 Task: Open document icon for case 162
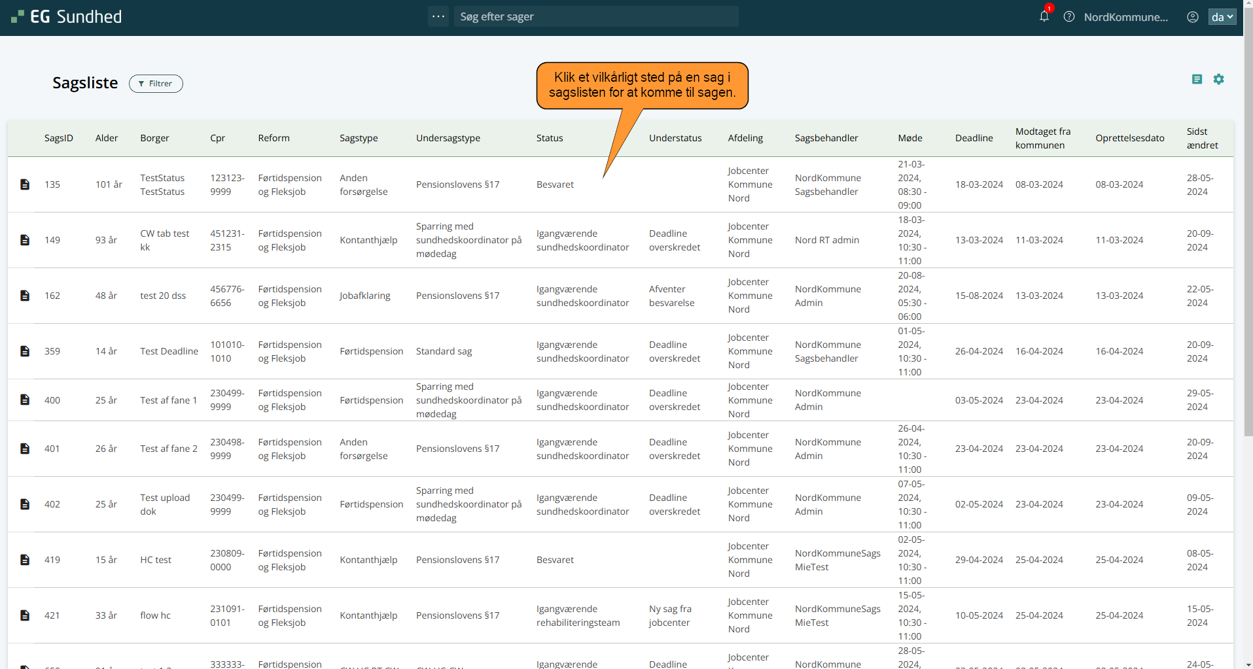[x=25, y=296]
